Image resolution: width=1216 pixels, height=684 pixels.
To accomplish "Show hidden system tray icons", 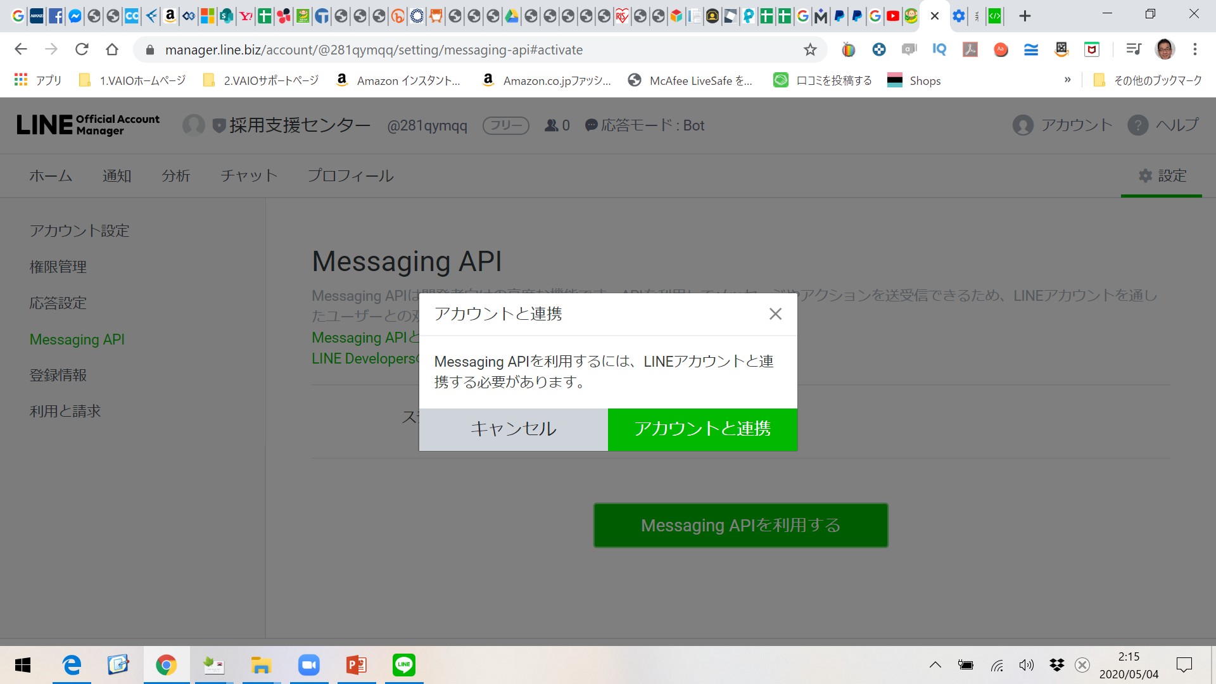I will pyautogui.click(x=935, y=665).
